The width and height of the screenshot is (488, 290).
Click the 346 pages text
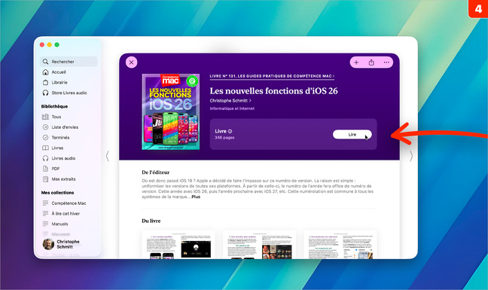coord(224,138)
